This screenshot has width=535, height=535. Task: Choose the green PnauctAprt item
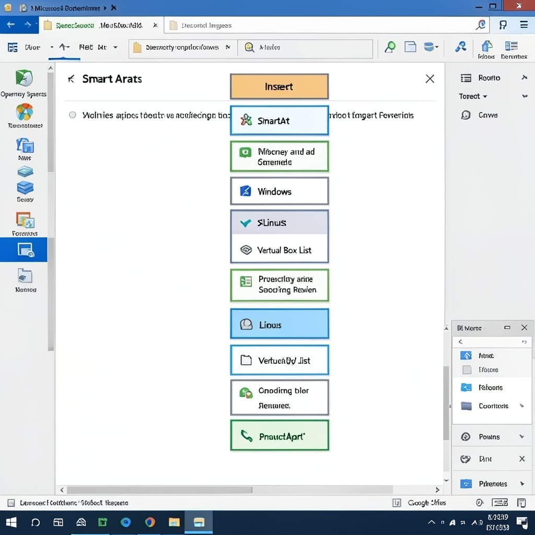(x=279, y=435)
